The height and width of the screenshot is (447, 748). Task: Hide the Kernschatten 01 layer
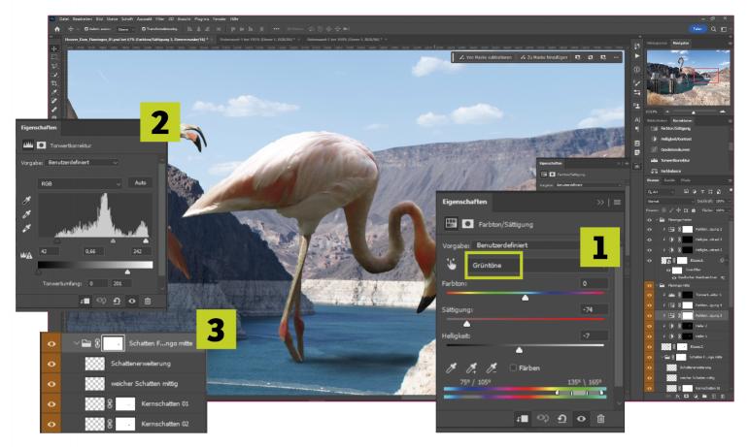[51, 403]
